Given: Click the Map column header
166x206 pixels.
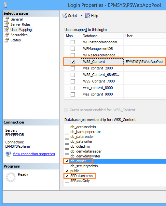Looking at the screenshot, I should (73, 36).
